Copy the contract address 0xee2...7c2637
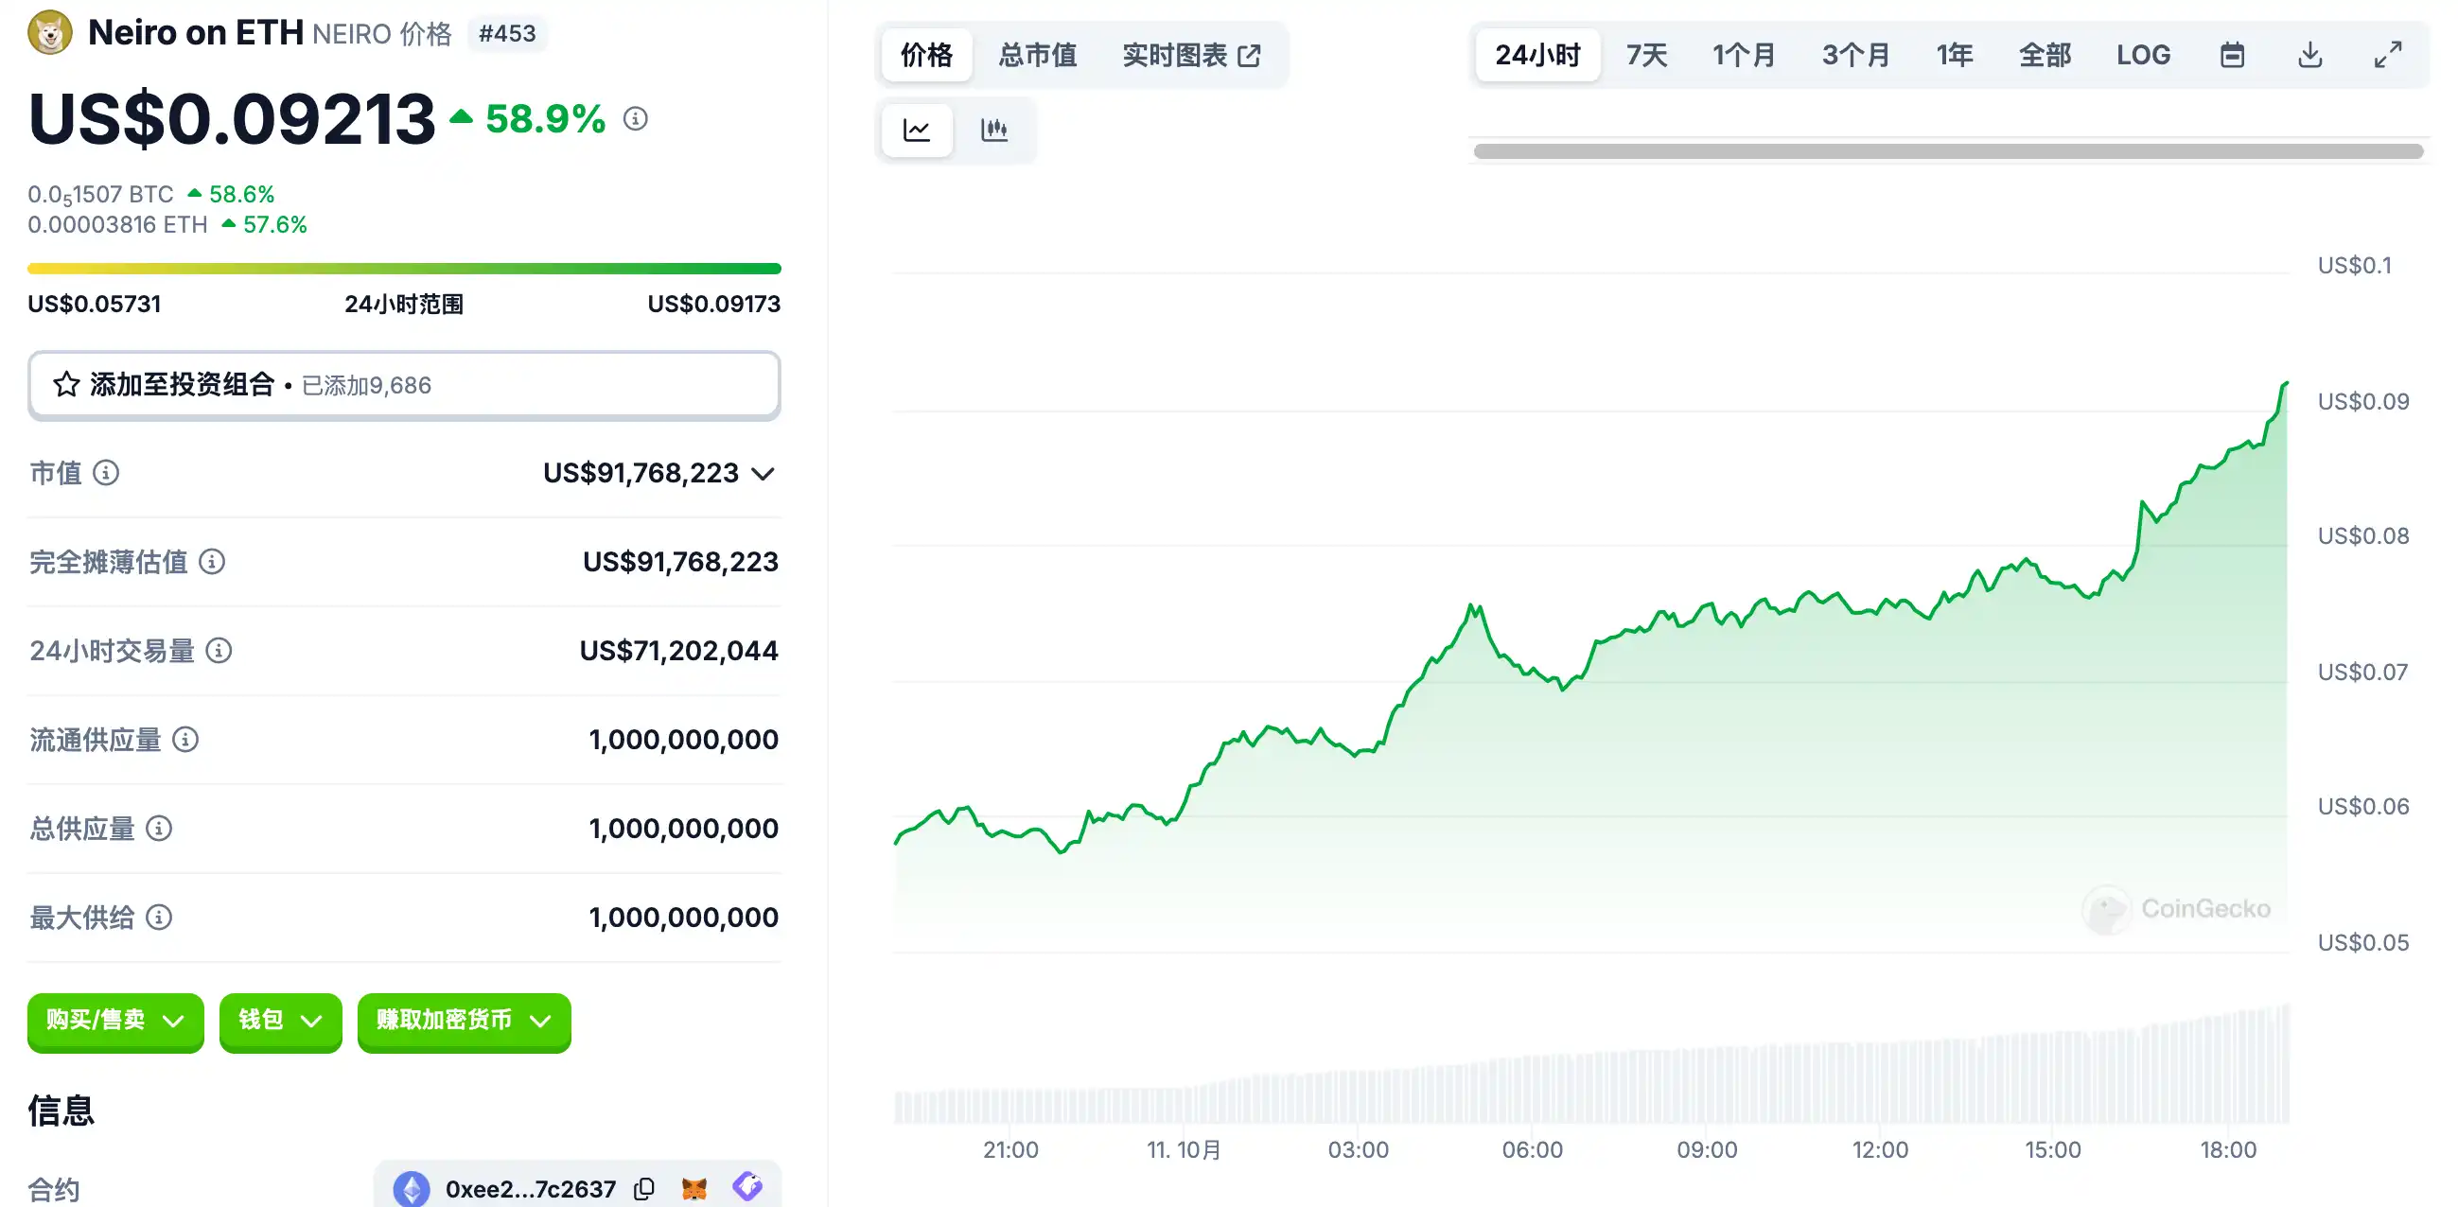 click(x=644, y=1188)
